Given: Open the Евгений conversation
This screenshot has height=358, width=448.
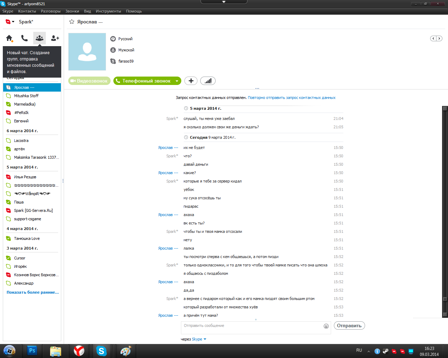Looking at the screenshot, I should (x=32, y=121).
